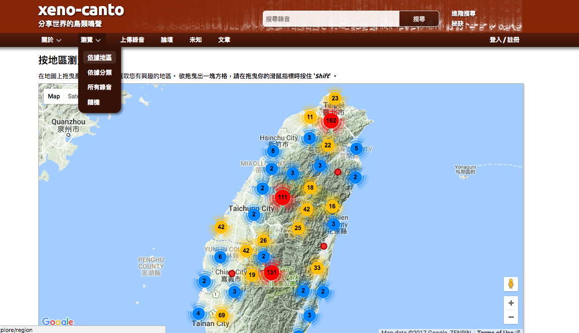579x333 pixels.
Task: Click the yellow 33 cluster marker
Action: click(x=317, y=268)
